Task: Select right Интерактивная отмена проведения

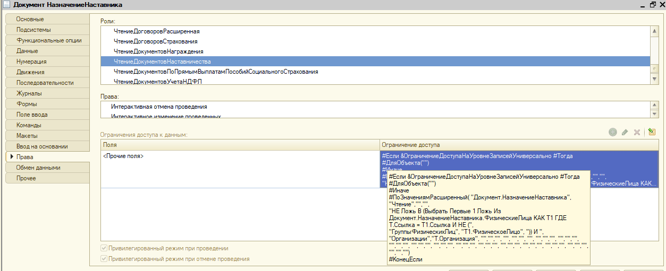Action: 375,107
